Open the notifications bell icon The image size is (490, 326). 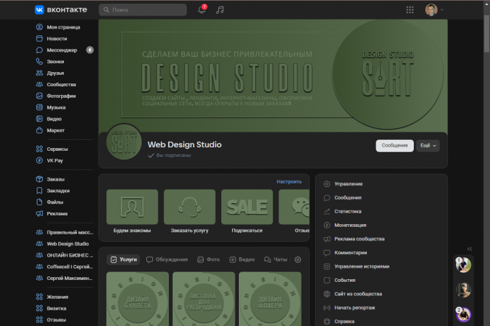(201, 10)
